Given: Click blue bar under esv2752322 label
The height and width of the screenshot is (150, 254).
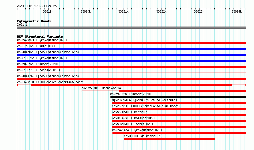Looking at the screenshot, I should click(x=131, y=49).
